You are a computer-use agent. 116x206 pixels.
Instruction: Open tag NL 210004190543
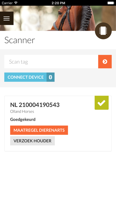(x=35, y=105)
